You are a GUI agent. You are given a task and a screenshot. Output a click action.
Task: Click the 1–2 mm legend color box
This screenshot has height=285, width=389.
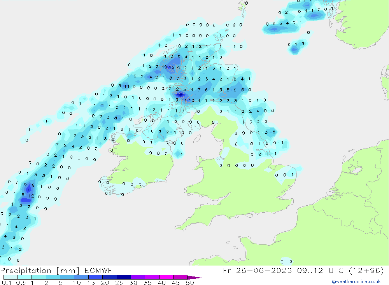[x=39, y=277]
